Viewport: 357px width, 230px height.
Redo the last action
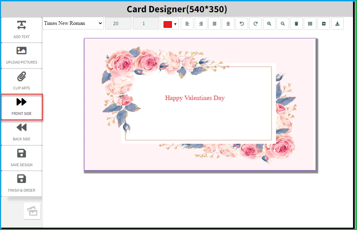click(x=255, y=23)
